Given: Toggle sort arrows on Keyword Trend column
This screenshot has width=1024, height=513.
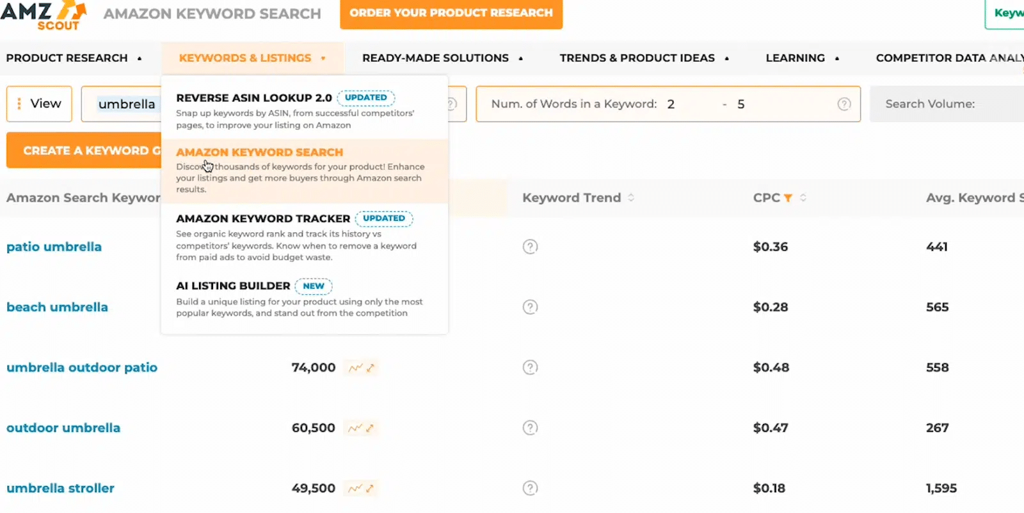Looking at the screenshot, I should coord(631,198).
